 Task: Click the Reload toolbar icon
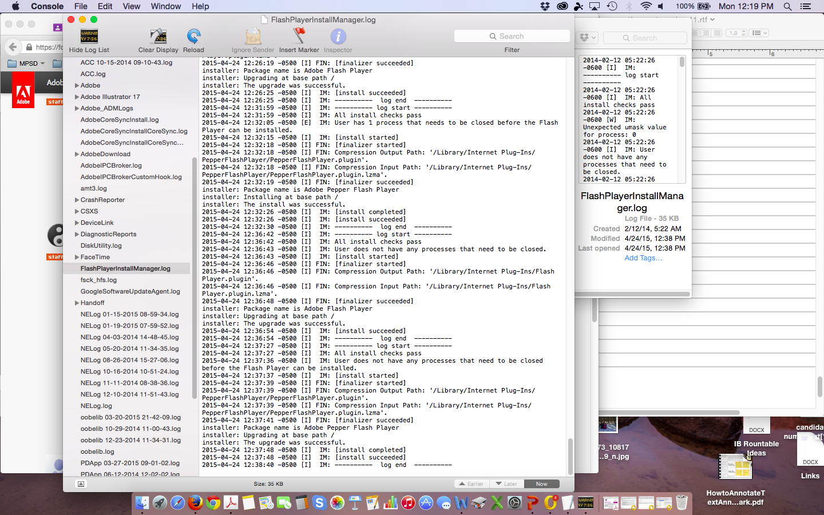click(193, 37)
